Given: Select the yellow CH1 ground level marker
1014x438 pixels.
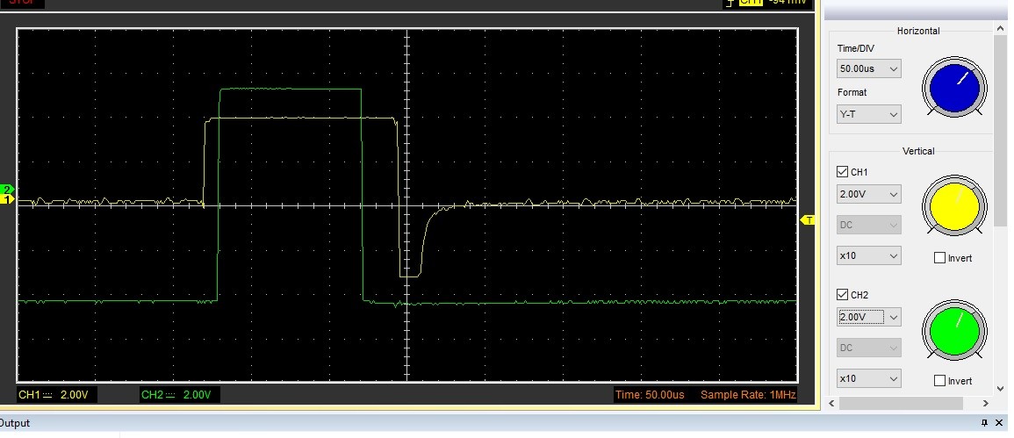Looking at the screenshot, I should 9,200.
